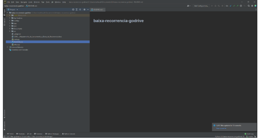Expand the dao folder

[x=10, y=23]
